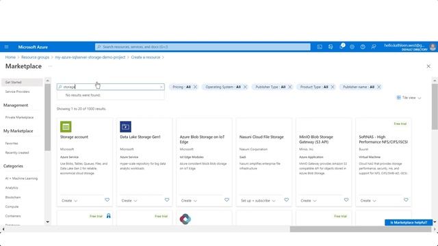Viewport: 438px width, 246px height.
Task: Click the Data Lake Storage Gen1 icon
Action: 125,126
